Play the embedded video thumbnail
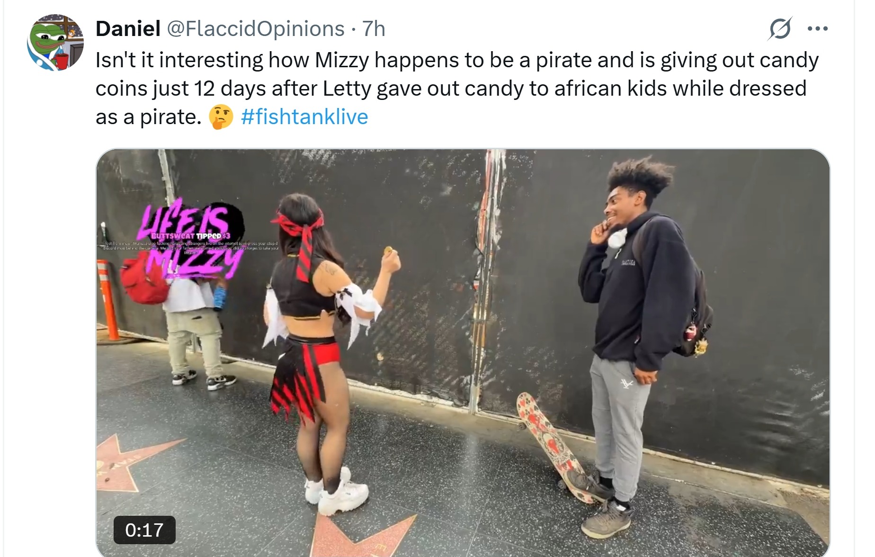 [x=463, y=353]
